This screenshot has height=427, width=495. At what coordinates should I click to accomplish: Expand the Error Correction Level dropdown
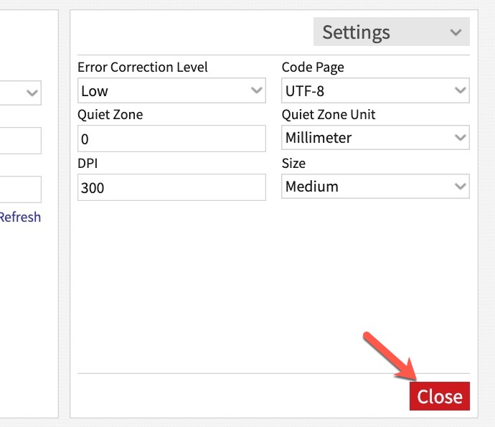tap(171, 91)
